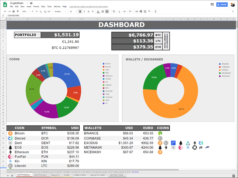Screen dimensions: 238x178
Task: Open more number formats 123 dropdown
Action: (49, 12)
